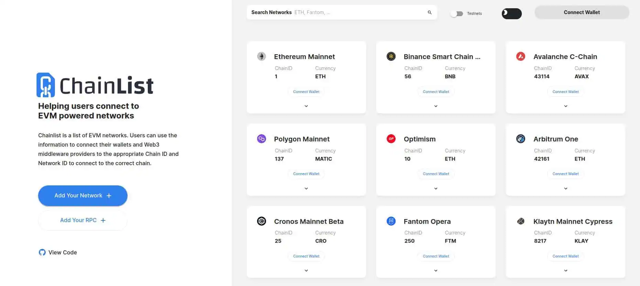Expand the Ethereum Mainnet card details

click(306, 106)
